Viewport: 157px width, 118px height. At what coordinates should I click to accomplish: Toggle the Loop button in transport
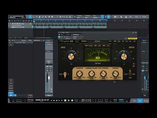pyautogui.click(x=76, y=100)
